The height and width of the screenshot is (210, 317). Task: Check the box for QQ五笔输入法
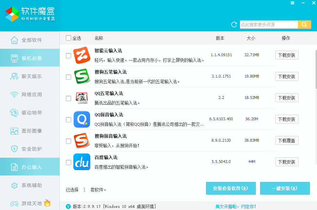(69, 98)
